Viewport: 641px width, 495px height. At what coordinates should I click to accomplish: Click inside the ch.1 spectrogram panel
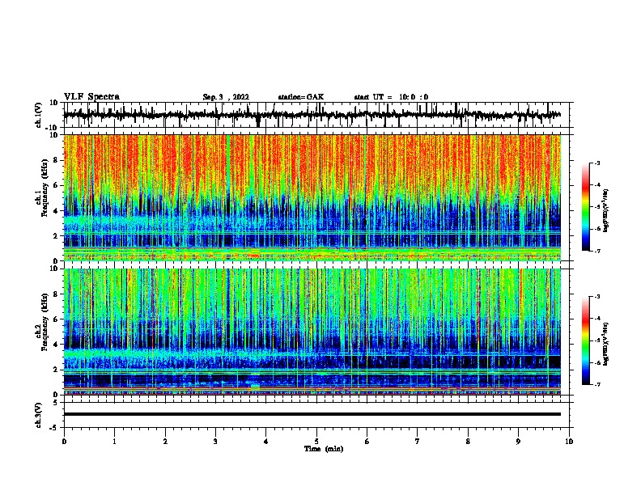pyautogui.click(x=312, y=197)
